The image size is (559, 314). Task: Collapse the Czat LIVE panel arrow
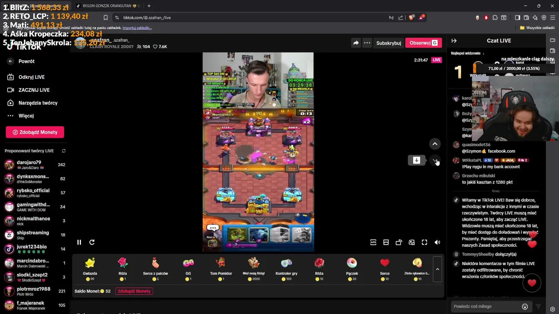(x=454, y=41)
